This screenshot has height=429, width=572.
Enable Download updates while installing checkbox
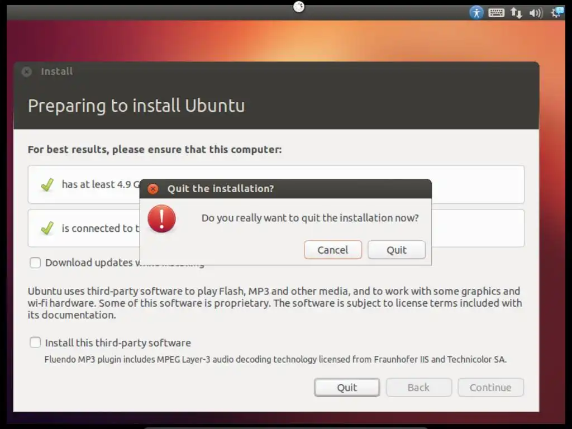(35, 263)
